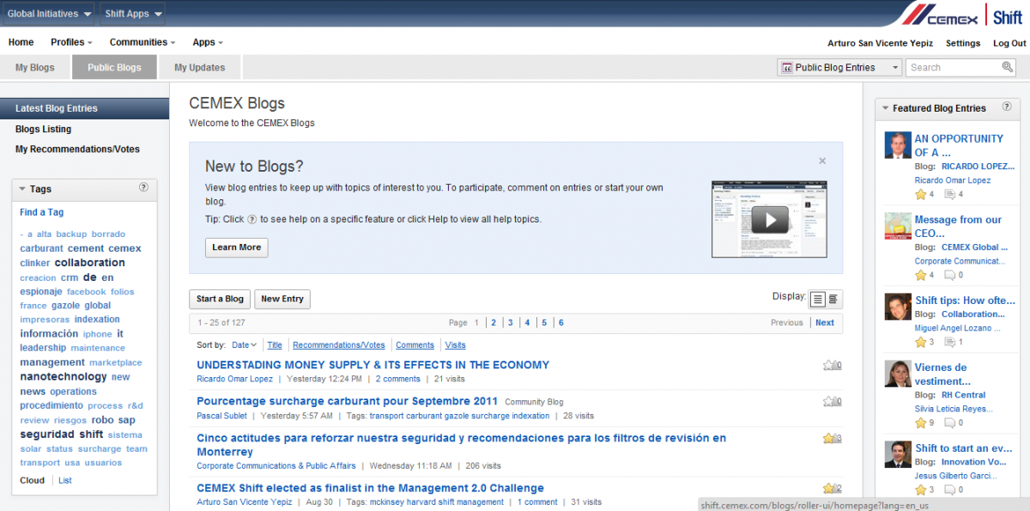Open My Blogs tab

pos(35,67)
